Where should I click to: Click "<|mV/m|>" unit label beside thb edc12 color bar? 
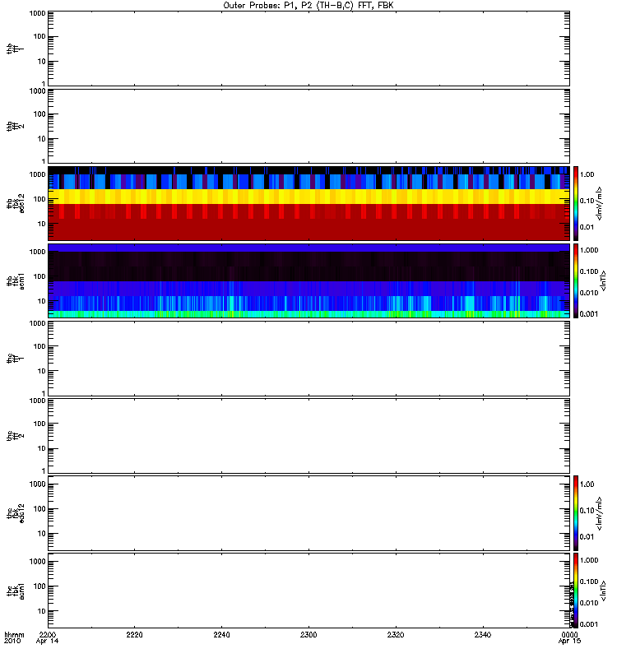600,203
